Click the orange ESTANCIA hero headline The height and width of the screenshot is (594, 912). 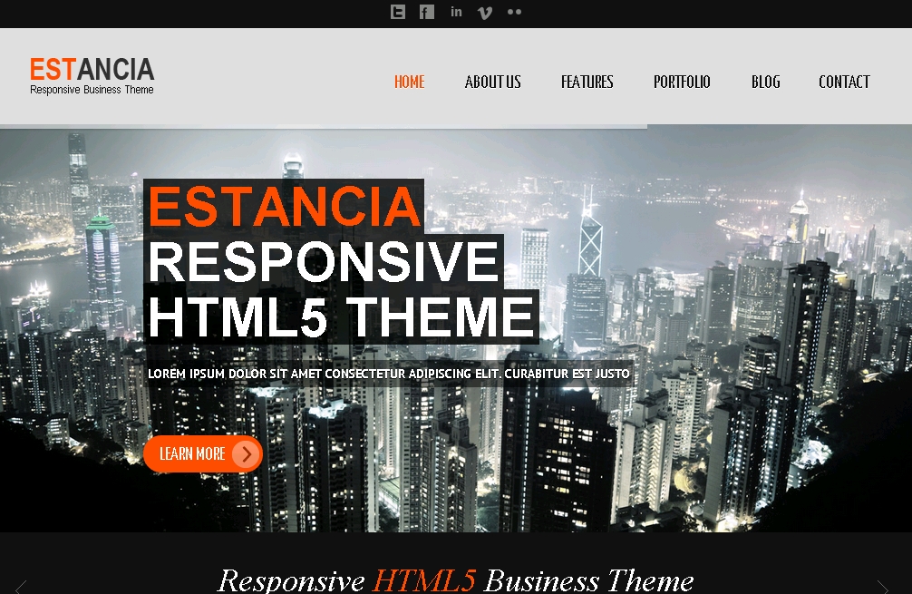(284, 206)
